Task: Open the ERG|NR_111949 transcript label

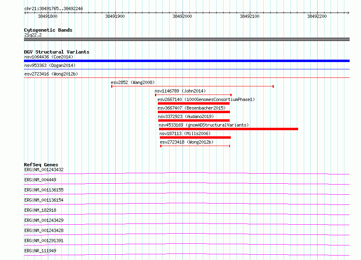Action: point(40,251)
